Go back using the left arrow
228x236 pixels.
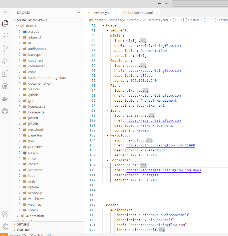click(159, 3)
